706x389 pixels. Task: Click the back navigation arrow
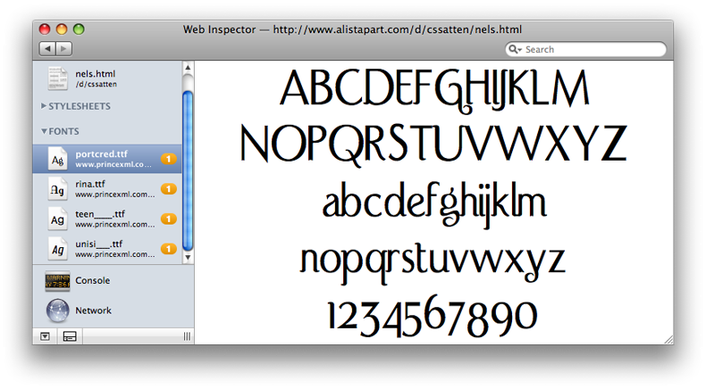click(x=46, y=48)
